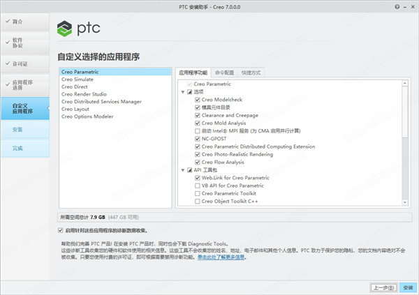Uncheck Web.Link for Creo Parametric
The width and height of the screenshot is (419, 295).
point(197,178)
